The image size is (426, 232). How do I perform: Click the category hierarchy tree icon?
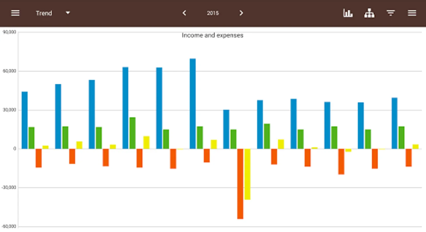tap(369, 13)
